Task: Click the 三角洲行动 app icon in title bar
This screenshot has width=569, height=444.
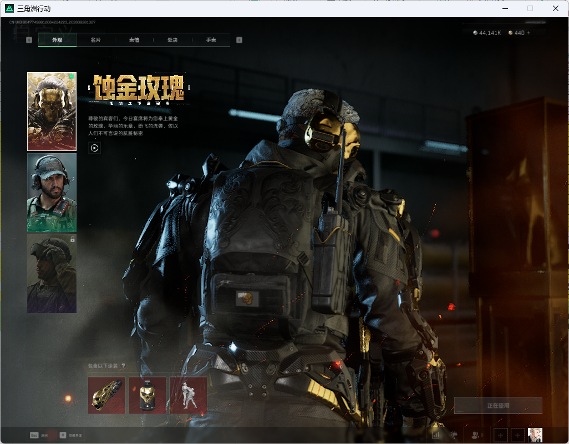Action: tap(9, 8)
